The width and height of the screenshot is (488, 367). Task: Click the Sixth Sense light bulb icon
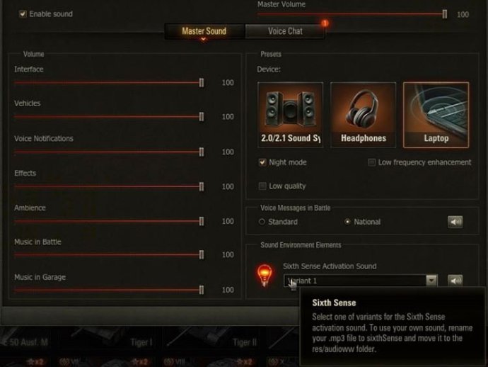coord(265,276)
